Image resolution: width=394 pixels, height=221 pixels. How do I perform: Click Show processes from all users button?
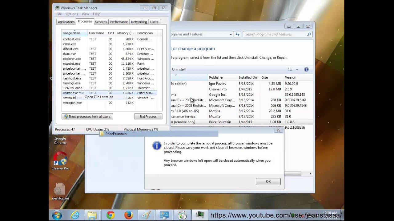point(87,117)
